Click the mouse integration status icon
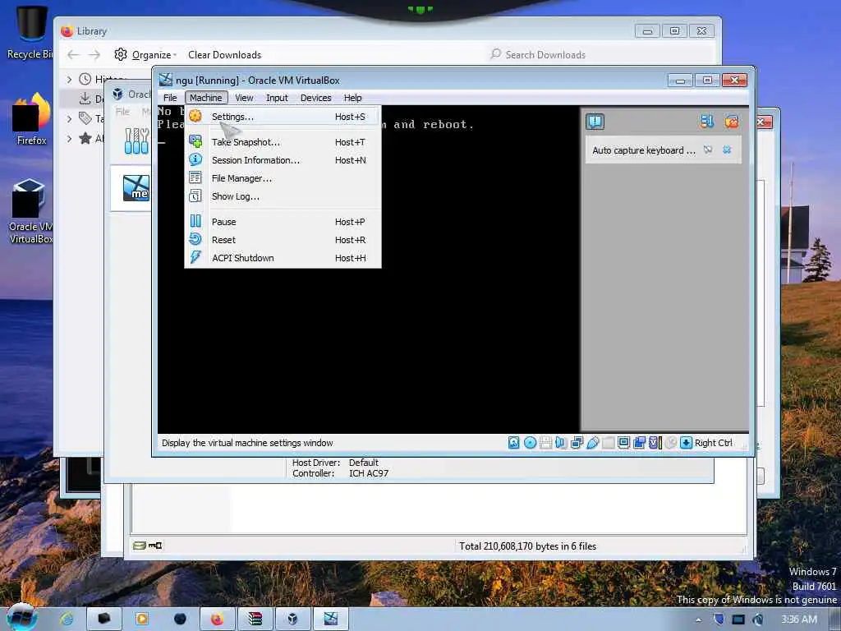This screenshot has width=841, height=631. (x=670, y=443)
